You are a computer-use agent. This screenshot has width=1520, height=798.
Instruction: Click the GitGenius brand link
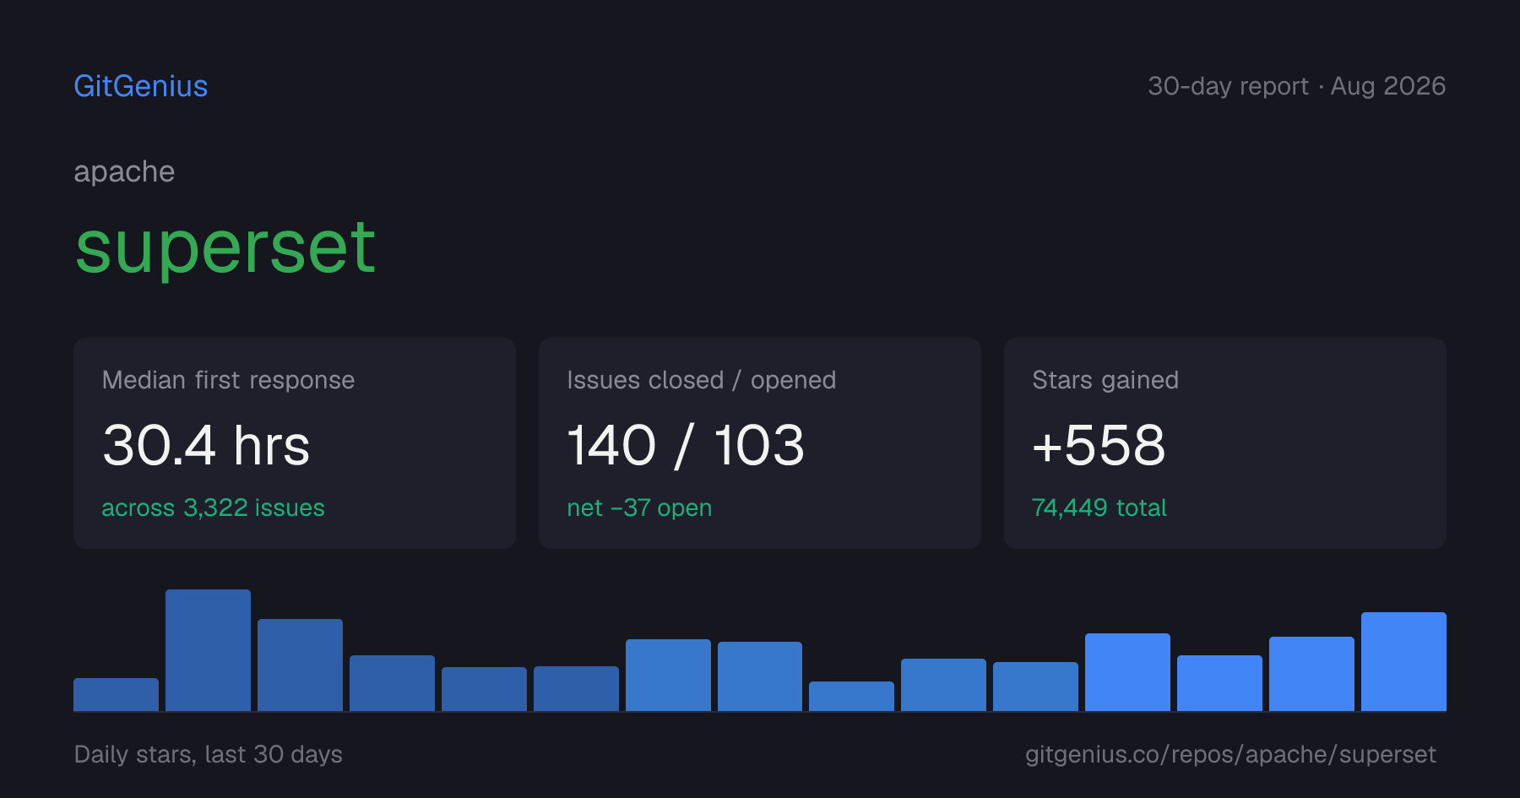(141, 86)
